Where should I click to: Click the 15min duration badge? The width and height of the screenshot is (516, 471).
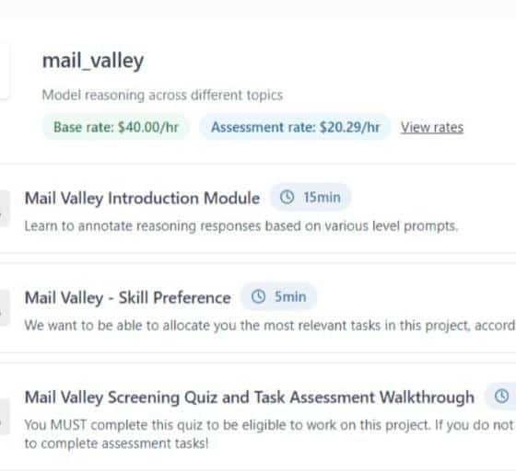[x=311, y=198]
